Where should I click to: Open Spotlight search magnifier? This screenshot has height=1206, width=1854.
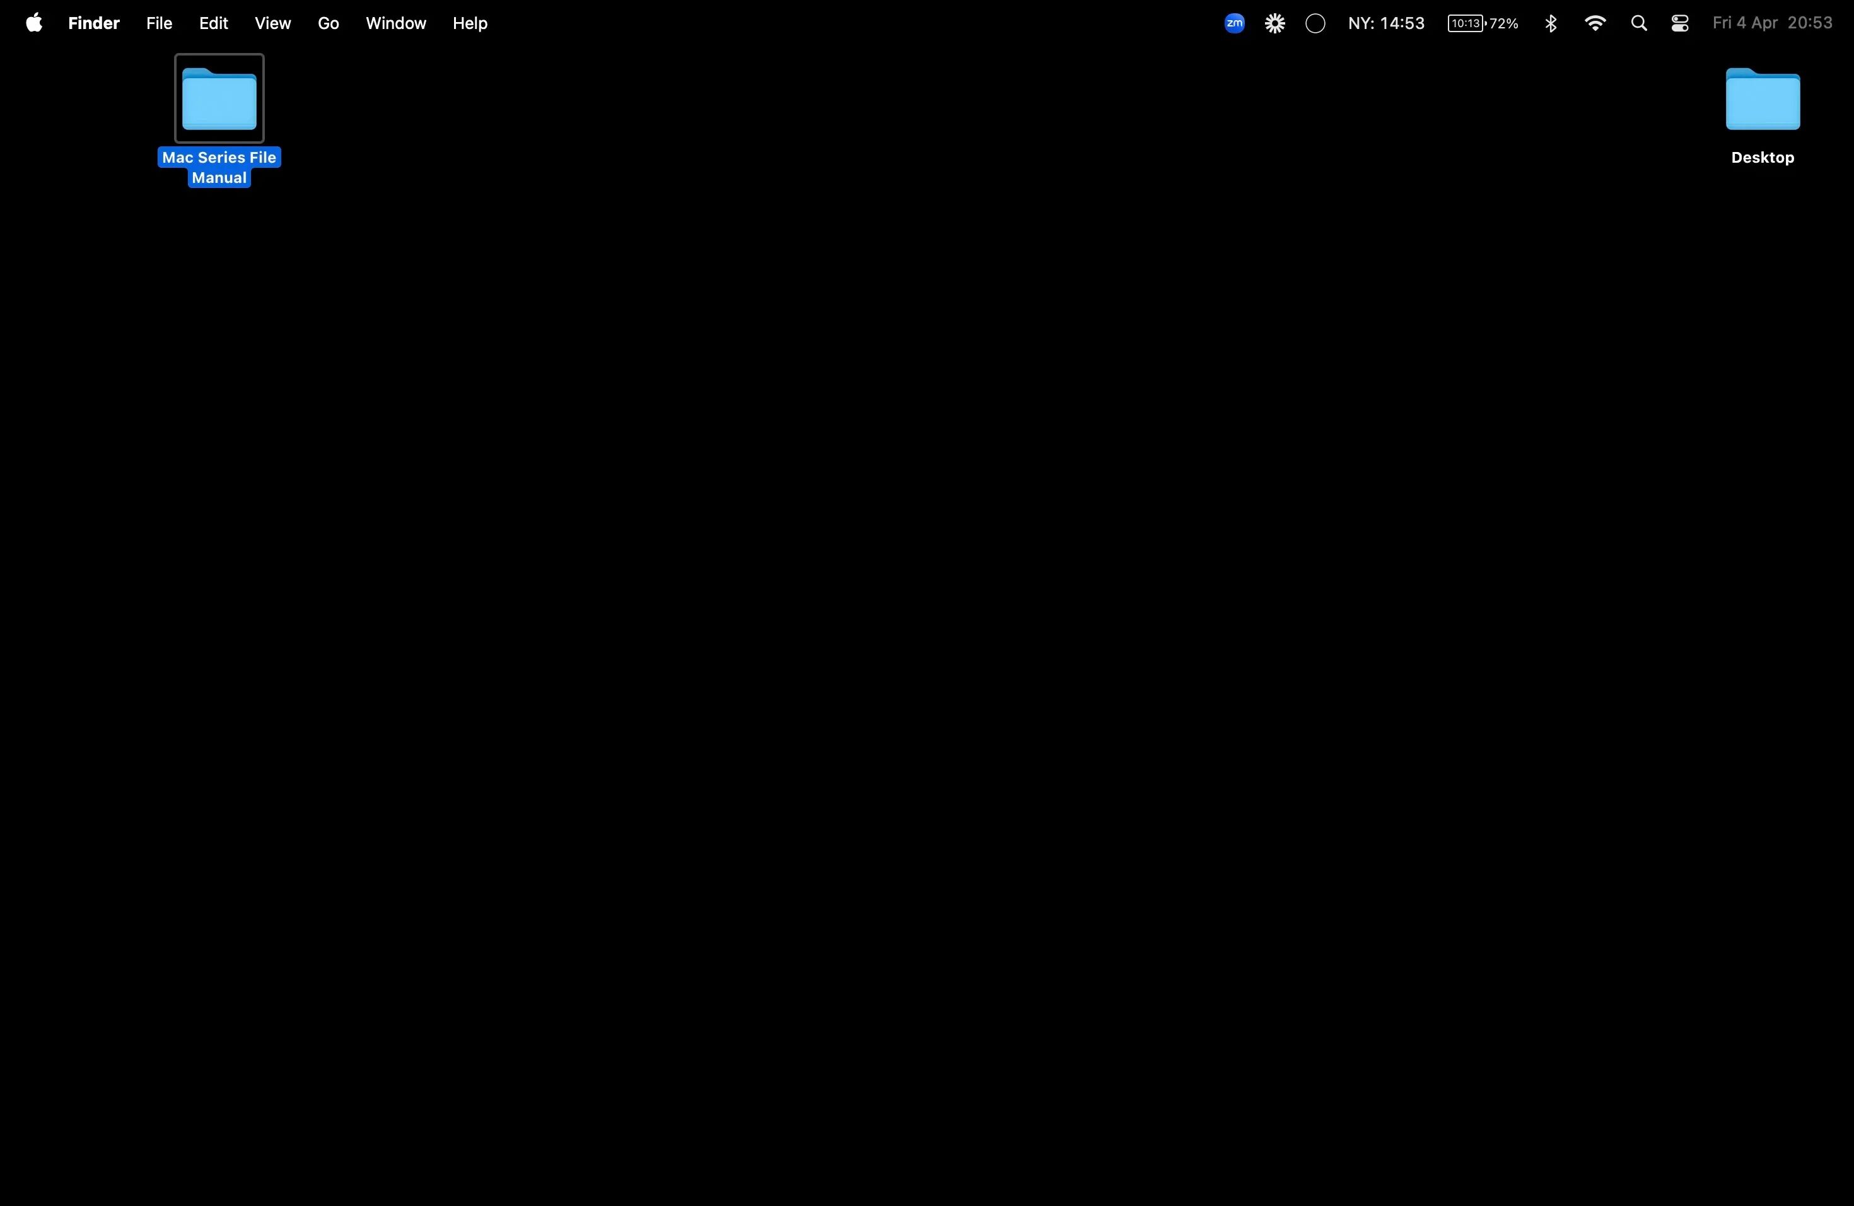coord(1638,23)
